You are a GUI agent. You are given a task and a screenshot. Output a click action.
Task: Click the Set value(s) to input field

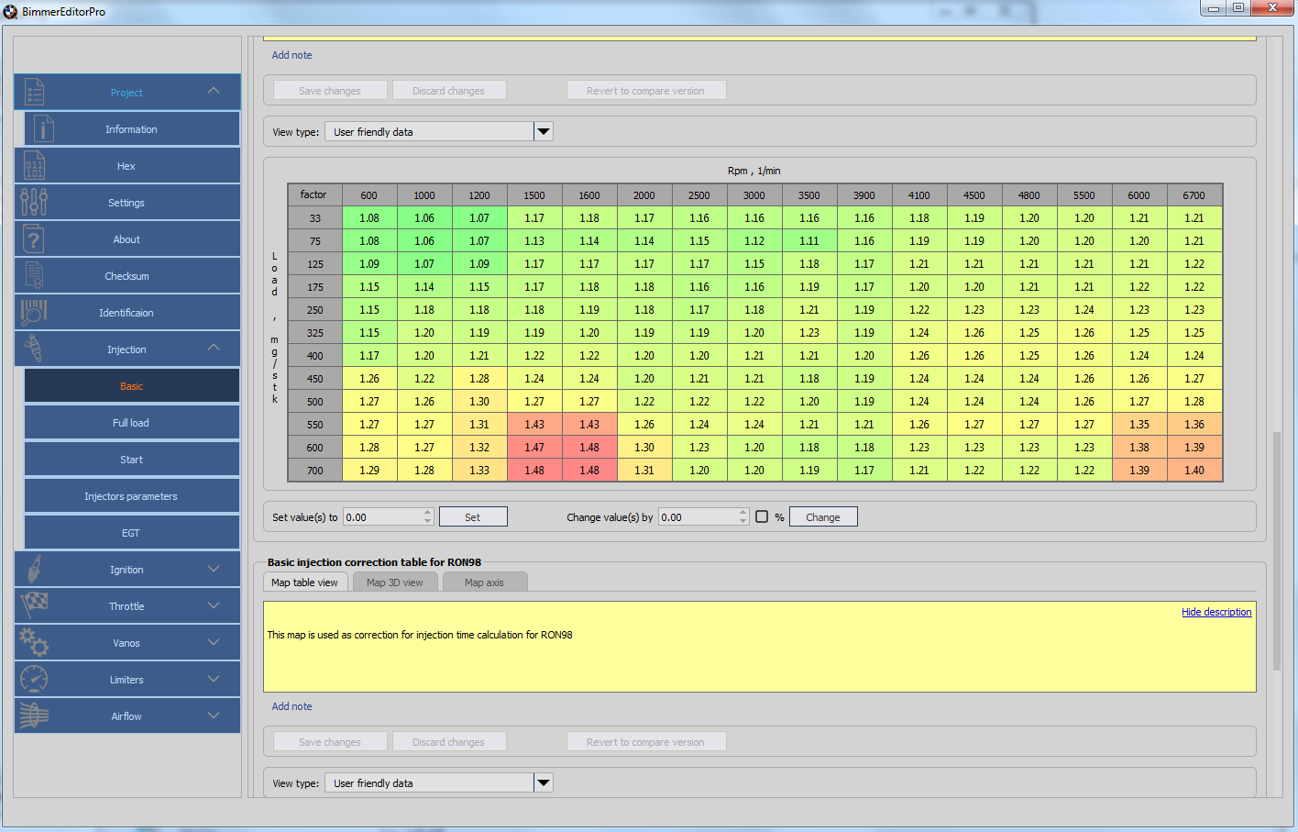pyautogui.click(x=382, y=517)
